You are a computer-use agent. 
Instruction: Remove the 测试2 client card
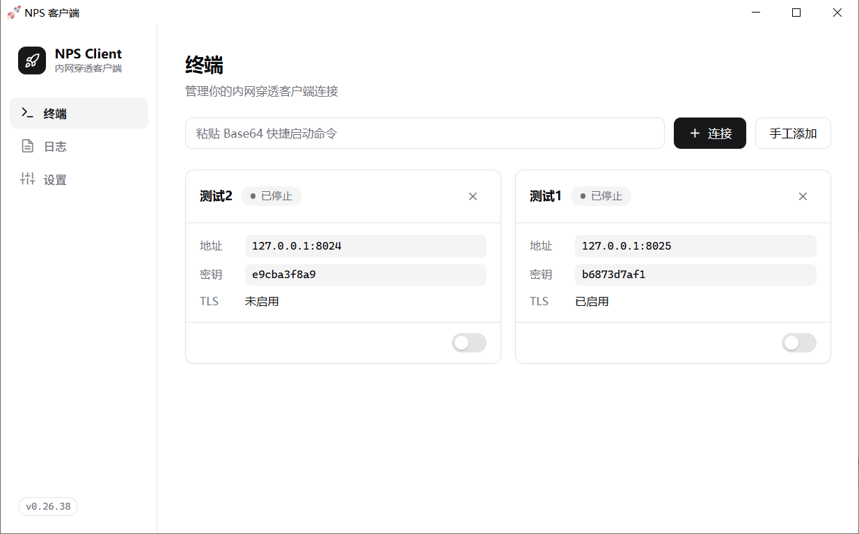(473, 196)
